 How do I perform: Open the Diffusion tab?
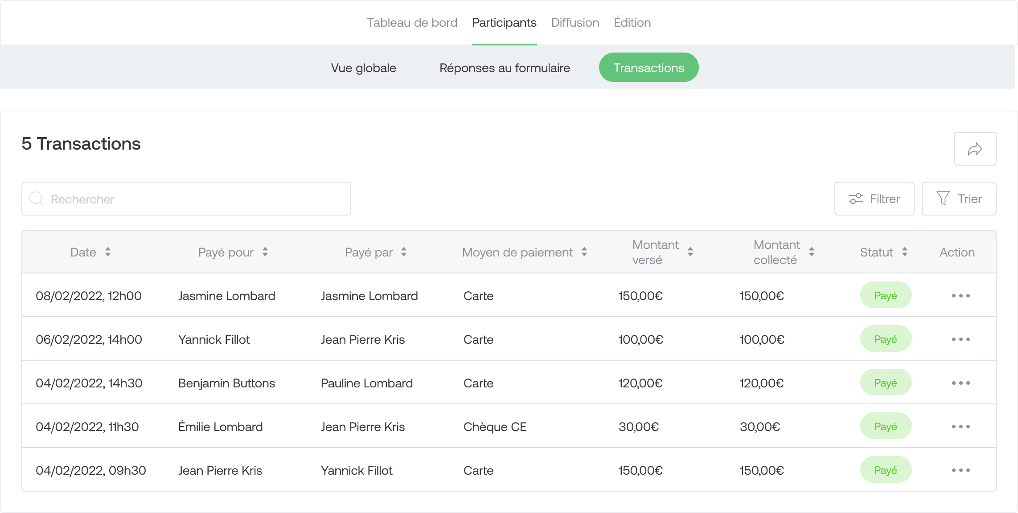pyautogui.click(x=575, y=23)
